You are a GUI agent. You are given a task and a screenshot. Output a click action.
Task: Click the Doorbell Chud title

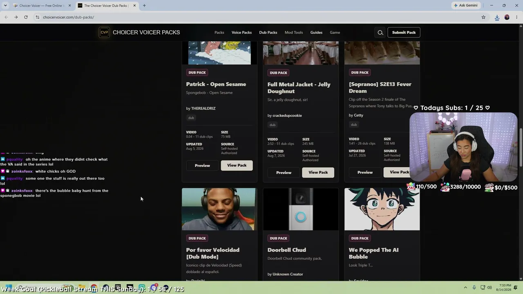[x=287, y=250]
